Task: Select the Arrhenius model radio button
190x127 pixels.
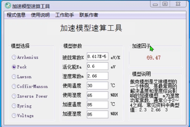Action: click(x=14, y=57)
